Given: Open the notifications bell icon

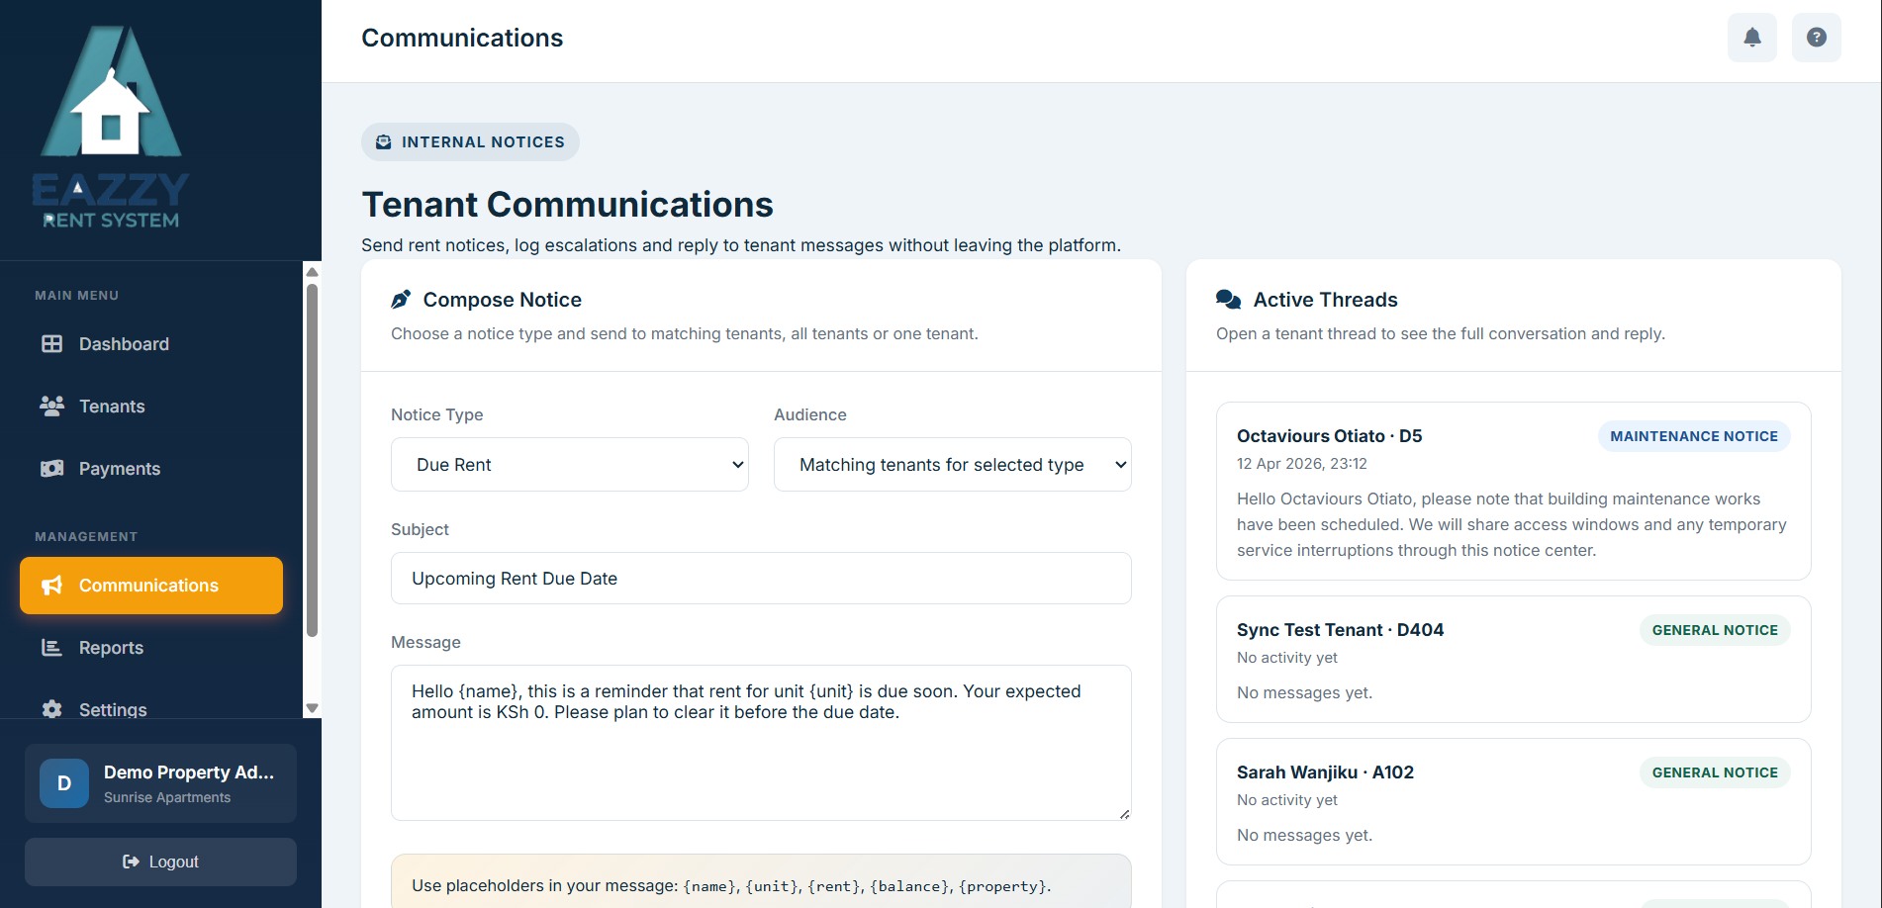Looking at the screenshot, I should [1751, 38].
